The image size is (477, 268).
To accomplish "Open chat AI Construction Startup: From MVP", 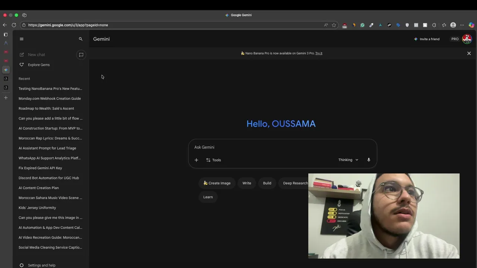I will (50, 128).
